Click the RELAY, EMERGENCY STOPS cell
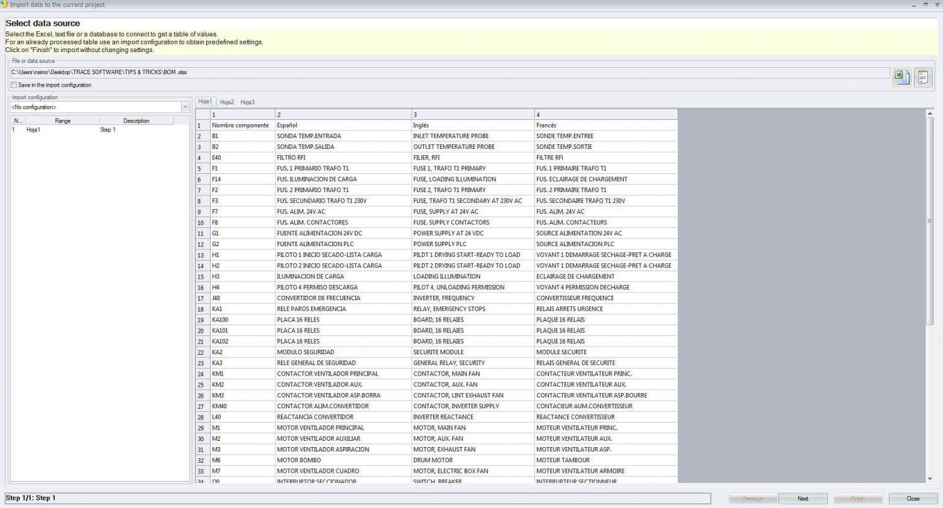The width and height of the screenshot is (943, 508). point(473,309)
